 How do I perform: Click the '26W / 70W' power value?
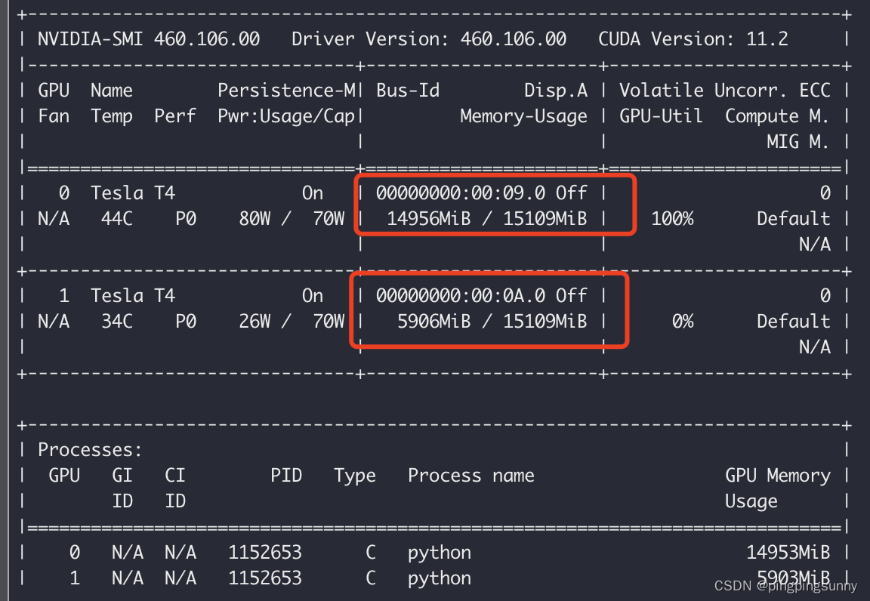pos(292,322)
